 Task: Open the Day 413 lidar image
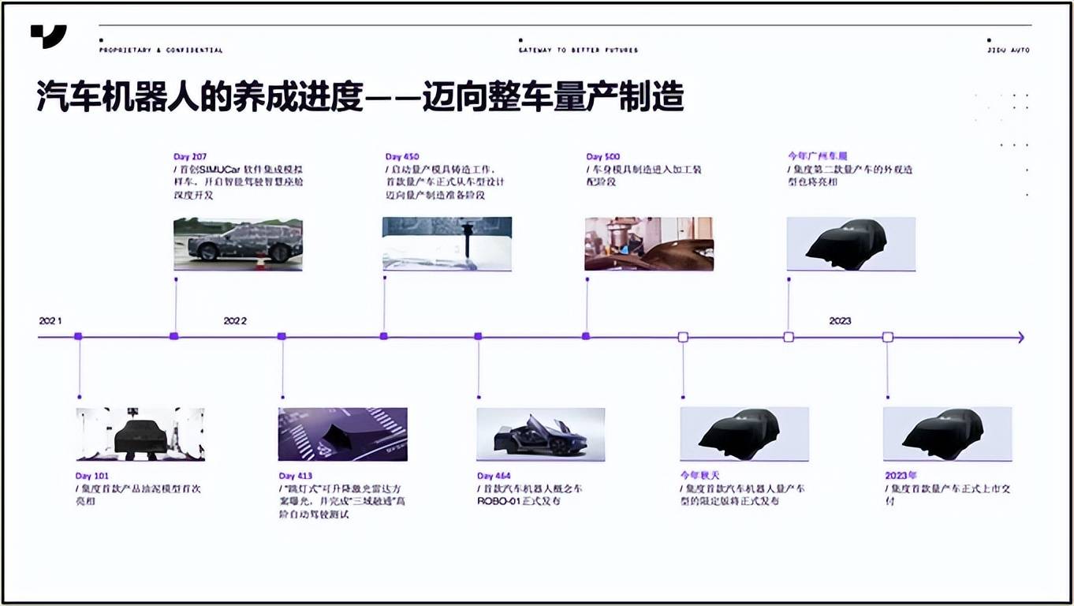pyautogui.click(x=343, y=434)
